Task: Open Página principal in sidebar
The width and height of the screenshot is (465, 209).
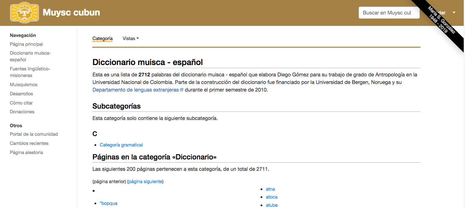Action: tap(26, 44)
